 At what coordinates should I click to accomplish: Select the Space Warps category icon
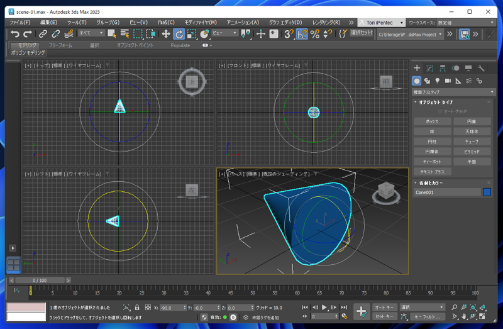[468, 81]
